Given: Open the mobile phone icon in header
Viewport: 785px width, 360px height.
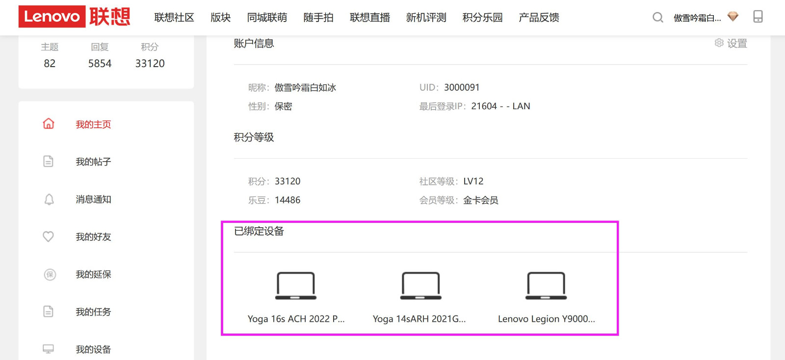Looking at the screenshot, I should pos(758,17).
